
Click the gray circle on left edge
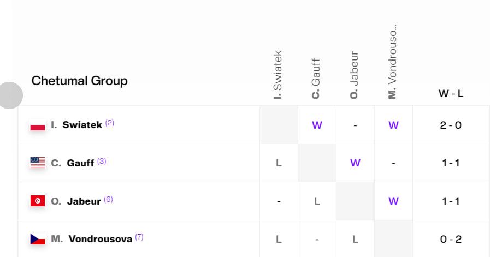coord(9,95)
